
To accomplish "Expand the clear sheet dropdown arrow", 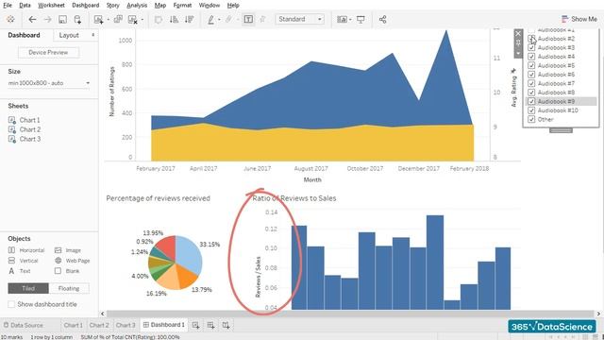I will 143,19.
